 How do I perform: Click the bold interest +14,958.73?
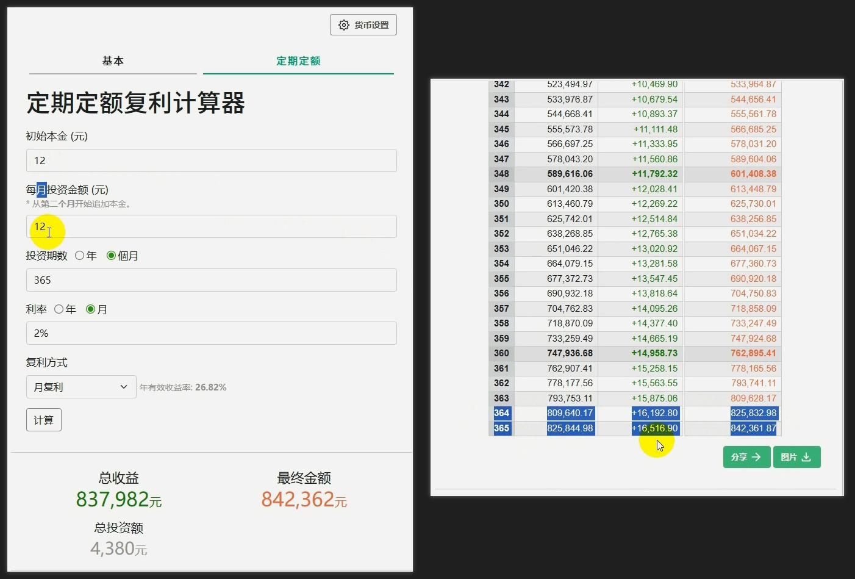655,353
